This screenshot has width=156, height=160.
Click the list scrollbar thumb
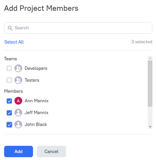tap(150, 84)
